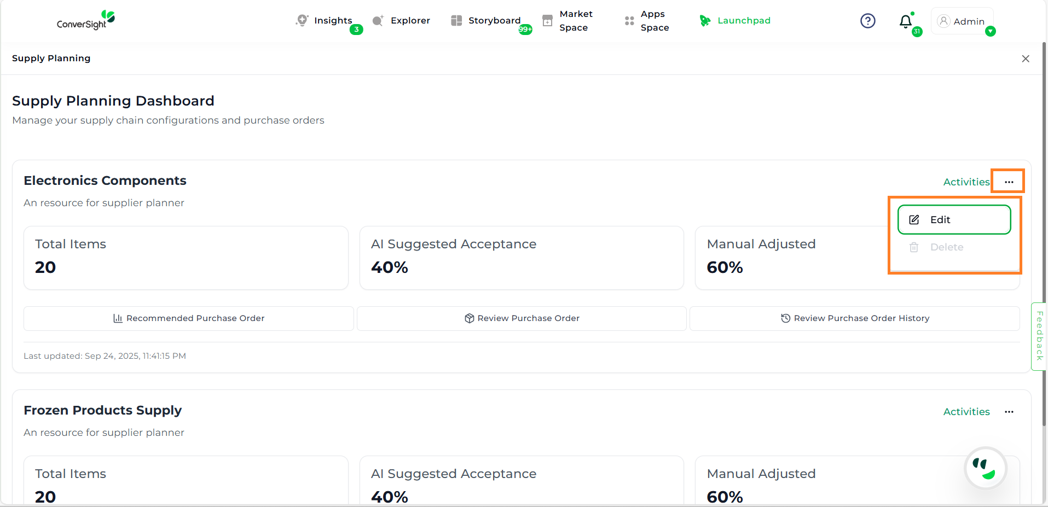Choose the Delete menu option
This screenshot has height=507, width=1048.
pyautogui.click(x=946, y=247)
